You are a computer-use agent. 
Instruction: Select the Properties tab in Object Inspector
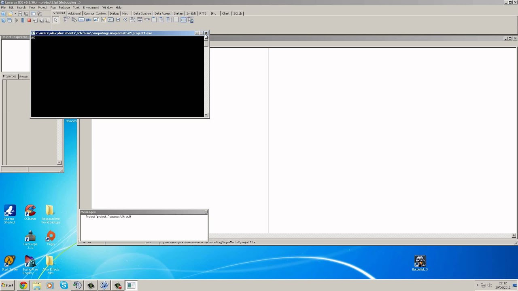(10, 76)
